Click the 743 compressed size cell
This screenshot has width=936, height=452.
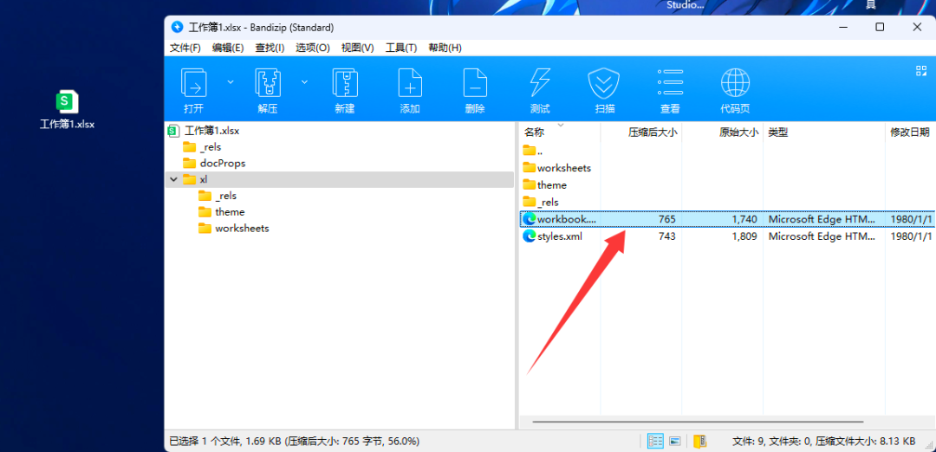[666, 236]
